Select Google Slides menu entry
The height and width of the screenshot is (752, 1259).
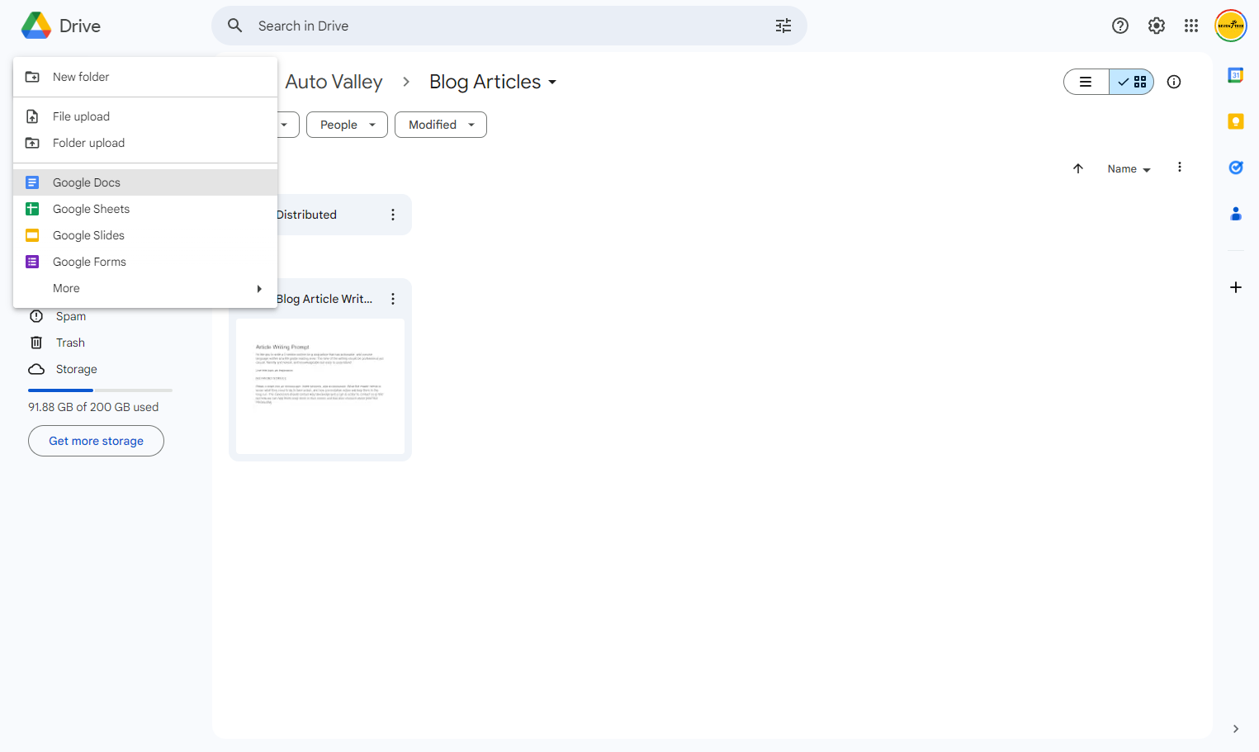pyautogui.click(x=145, y=235)
